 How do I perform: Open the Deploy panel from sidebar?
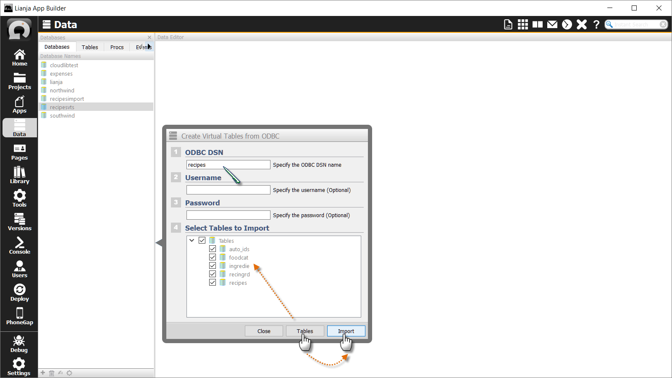(x=19, y=292)
